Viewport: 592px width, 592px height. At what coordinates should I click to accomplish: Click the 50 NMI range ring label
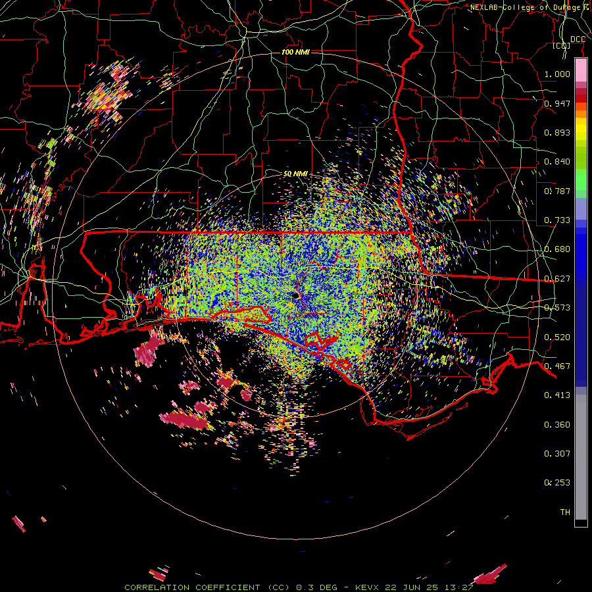295,174
